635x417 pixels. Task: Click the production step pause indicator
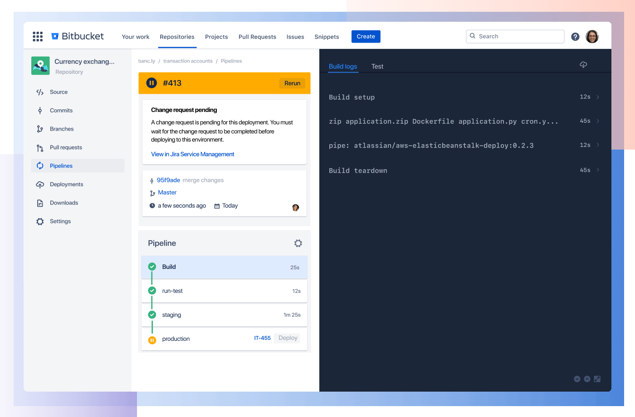coord(152,339)
